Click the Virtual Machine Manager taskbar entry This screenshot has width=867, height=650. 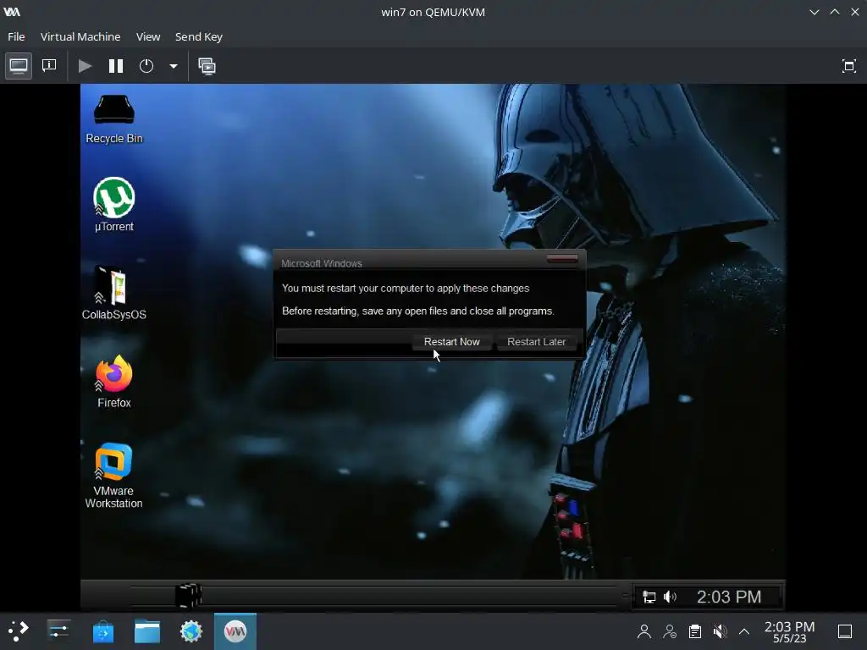(x=235, y=631)
